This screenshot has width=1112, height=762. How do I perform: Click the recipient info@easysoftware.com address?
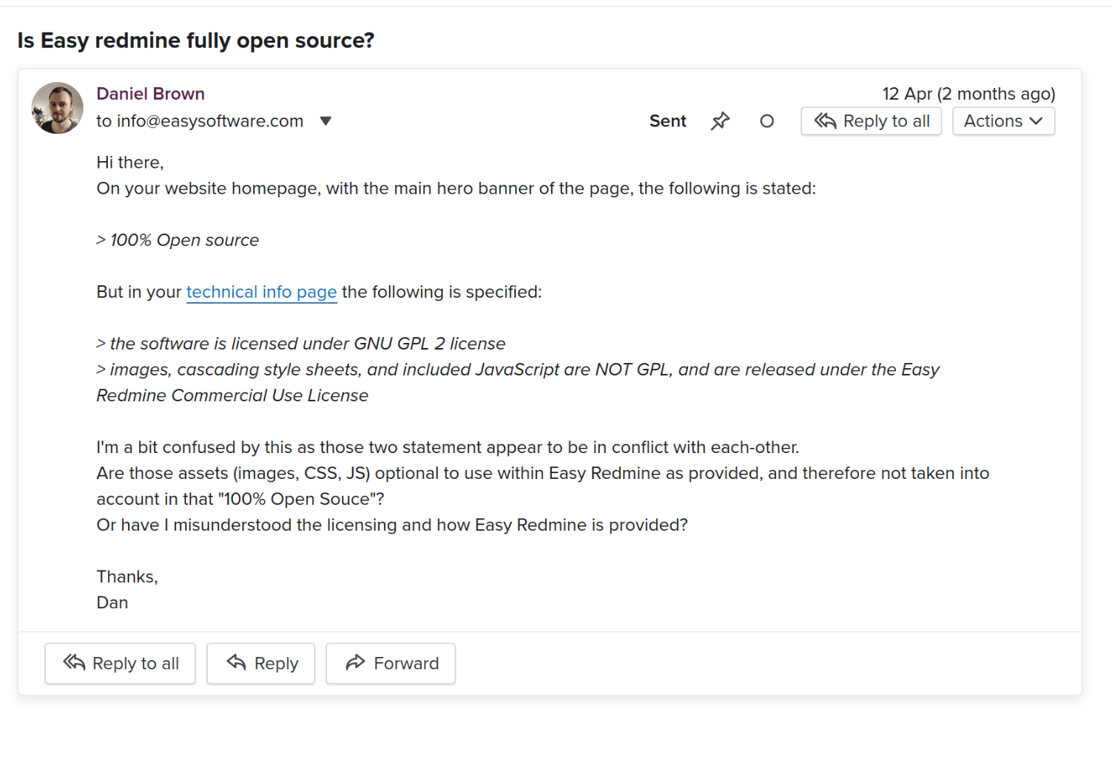[x=210, y=121]
